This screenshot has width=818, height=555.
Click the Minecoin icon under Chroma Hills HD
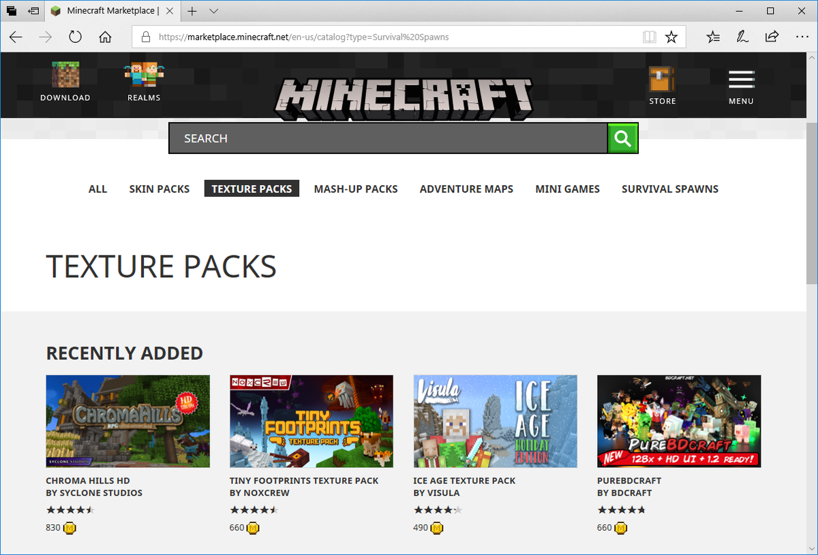click(x=70, y=528)
